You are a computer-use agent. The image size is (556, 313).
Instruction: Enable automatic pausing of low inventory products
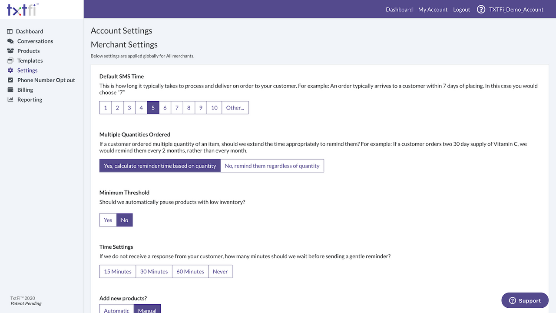(x=108, y=220)
